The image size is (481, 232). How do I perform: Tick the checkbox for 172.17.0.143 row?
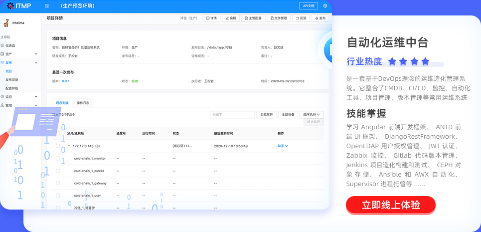pos(58,146)
